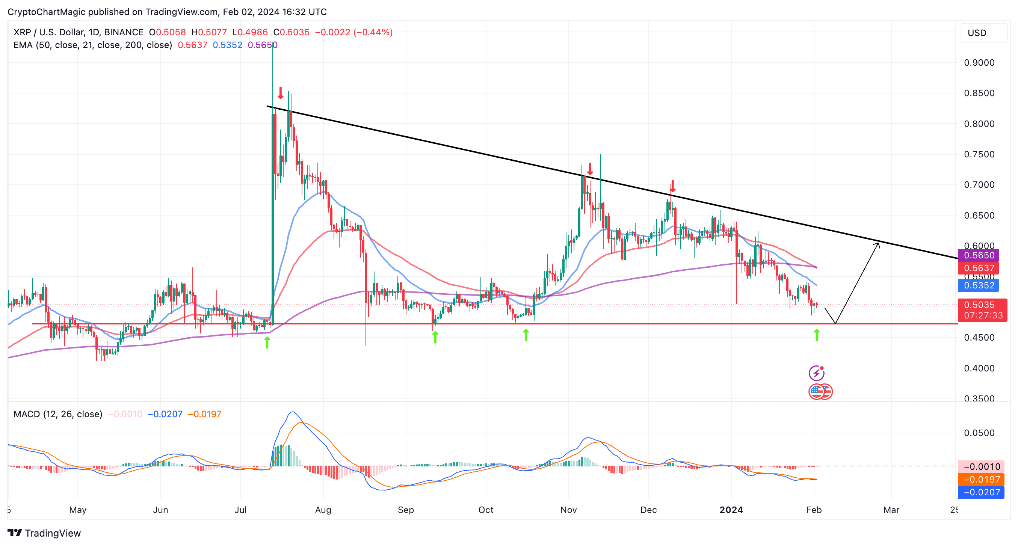Viewport: 1018px width, 546px height.
Task: Click the open price O0.5058 in header
Action: (x=167, y=32)
